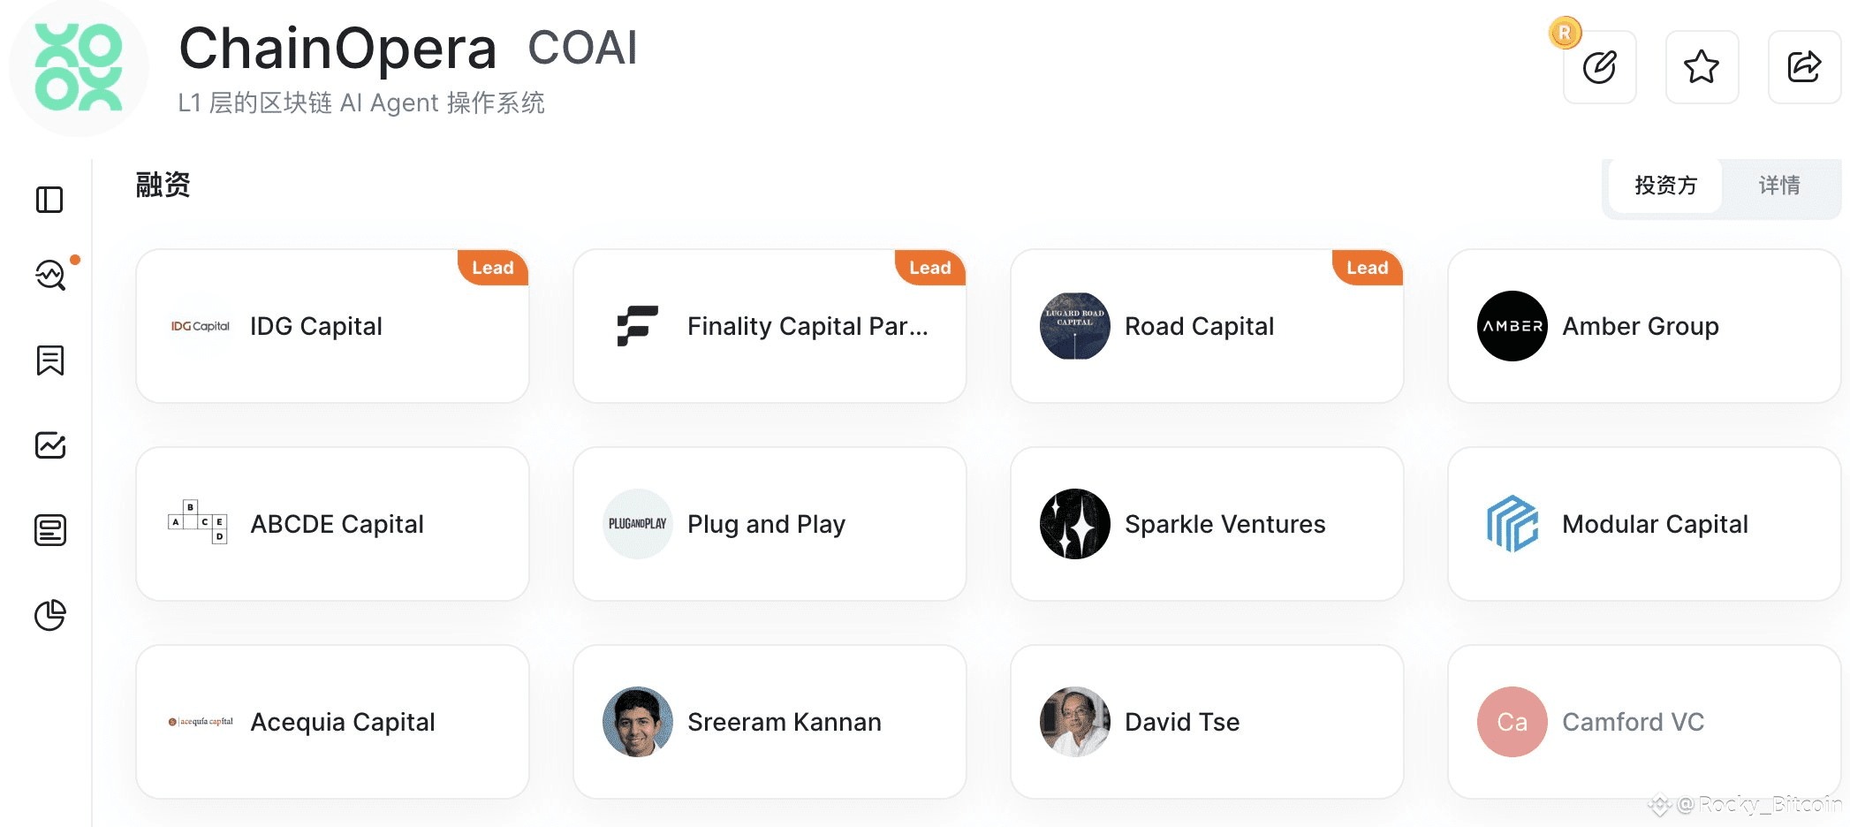Click the share icon button

pyautogui.click(x=1804, y=67)
